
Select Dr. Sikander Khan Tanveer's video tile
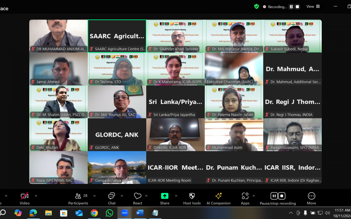tap(175, 36)
